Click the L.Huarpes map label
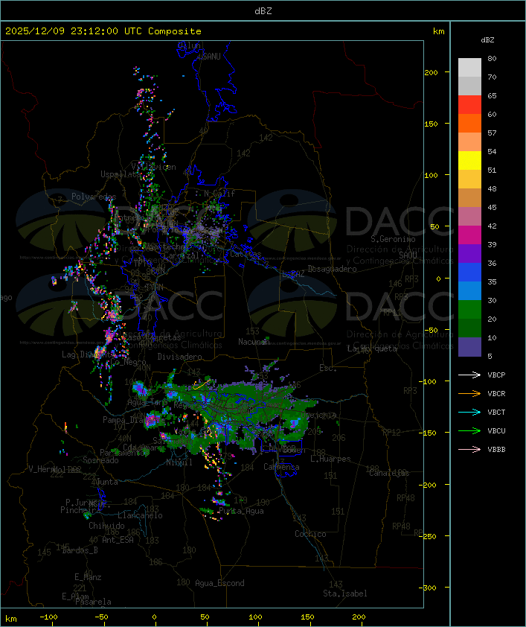The image size is (526, 627). click(x=330, y=459)
